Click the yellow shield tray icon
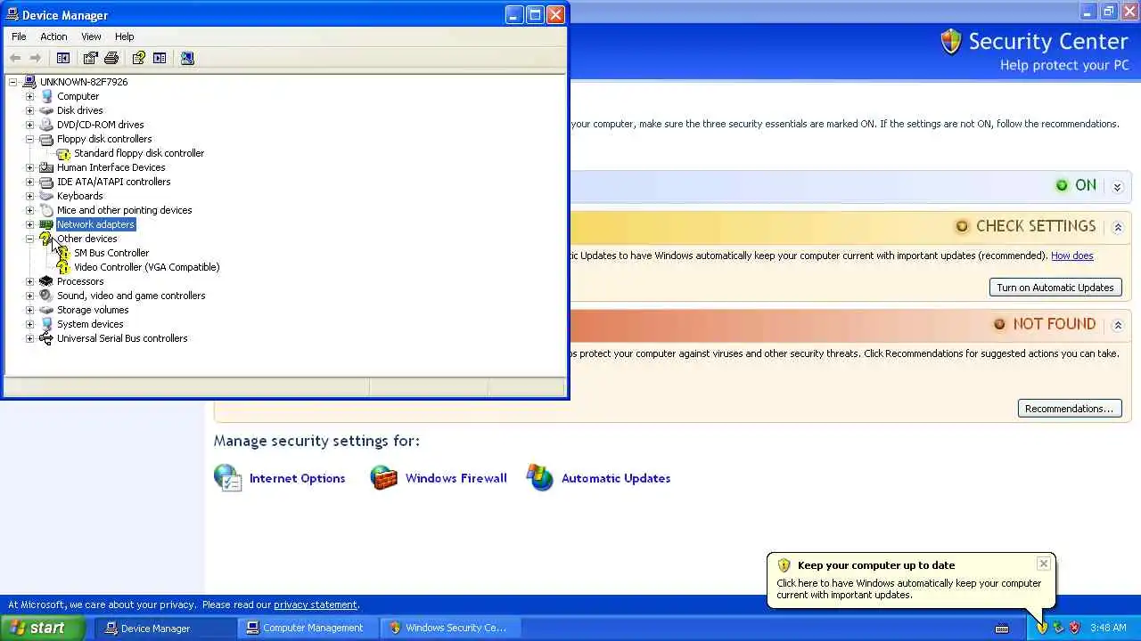 coord(1042,628)
